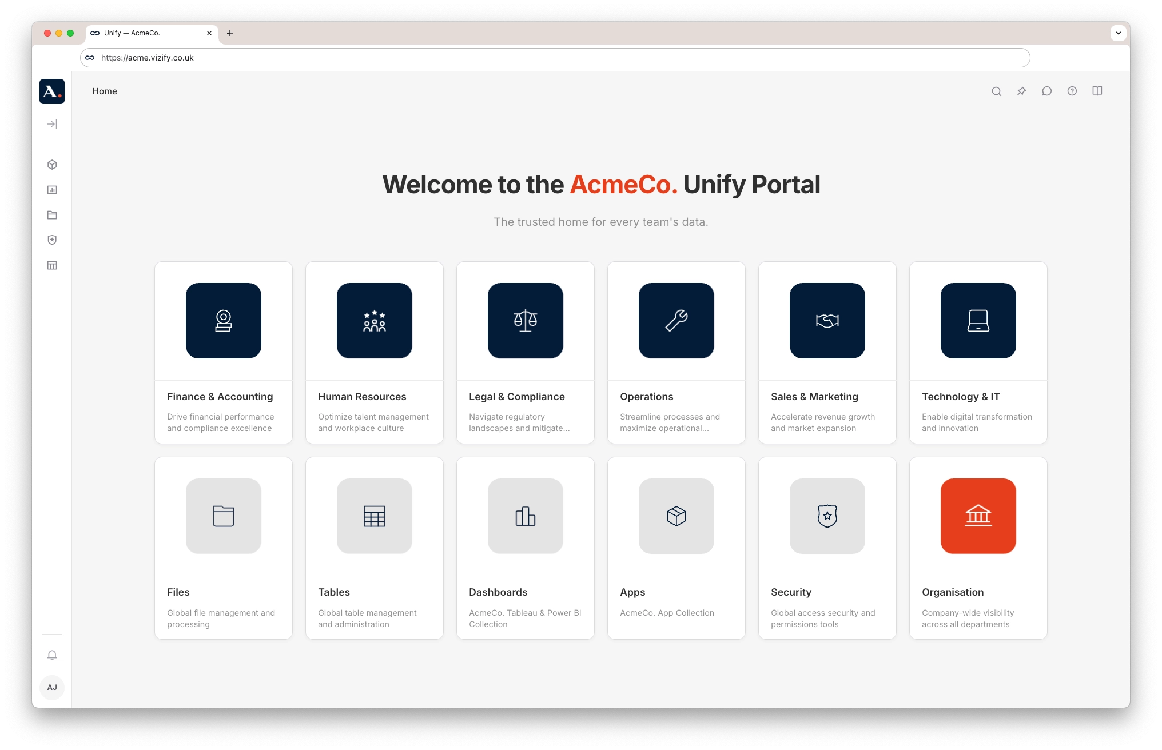This screenshot has width=1162, height=750.
Task: Open the browser tab overview dropdown arrow
Action: click(1117, 33)
